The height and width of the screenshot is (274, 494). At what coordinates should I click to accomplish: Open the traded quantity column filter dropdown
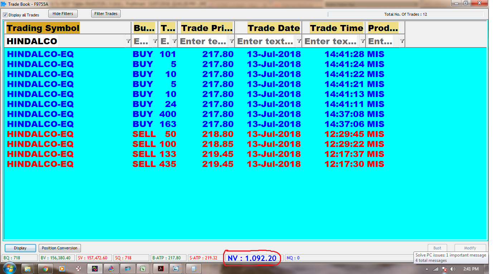tap(174, 41)
